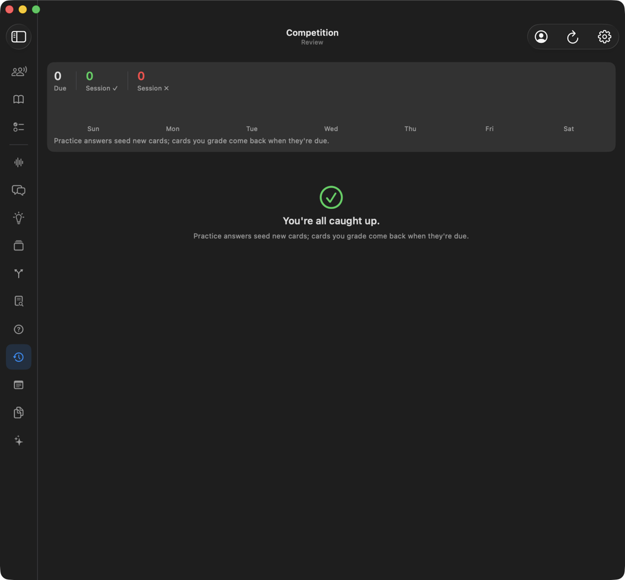
Task: Select the Sun day label
Action: point(93,129)
